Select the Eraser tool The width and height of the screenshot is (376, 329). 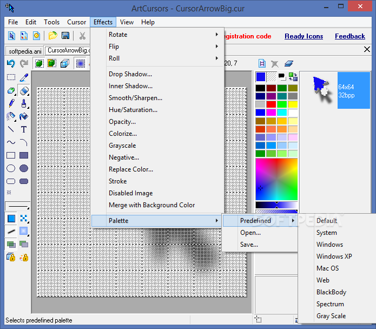pos(24,91)
